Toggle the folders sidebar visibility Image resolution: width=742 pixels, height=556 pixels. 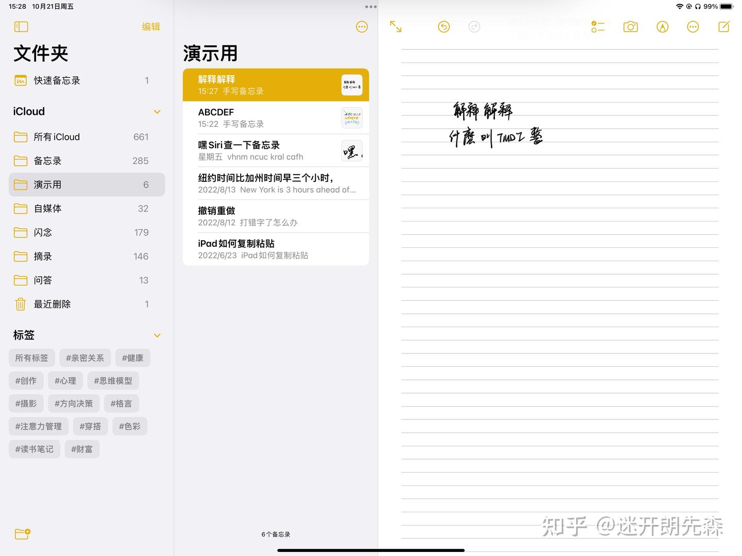click(x=21, y=26)
